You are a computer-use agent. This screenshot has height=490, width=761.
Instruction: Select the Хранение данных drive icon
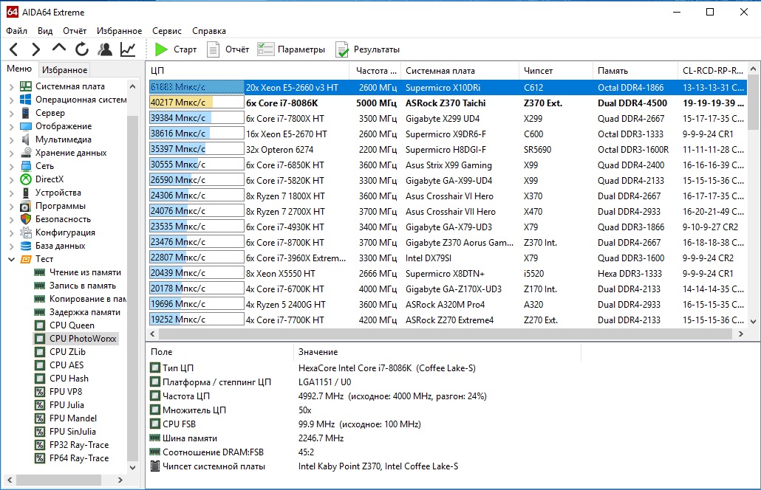(x=26, y=153)
